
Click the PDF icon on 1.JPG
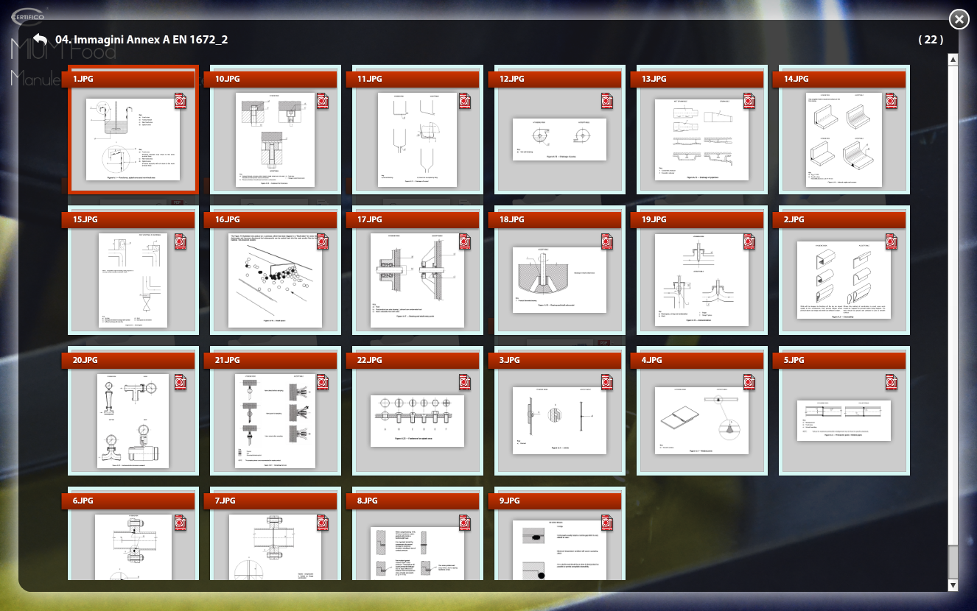181,101
